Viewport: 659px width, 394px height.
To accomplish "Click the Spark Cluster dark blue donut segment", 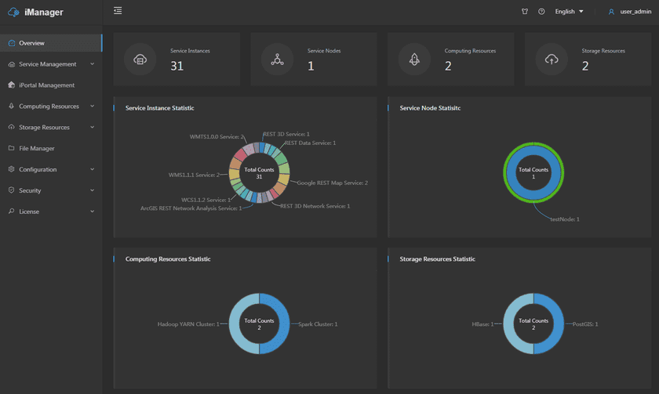I will pyautogui.click(x=283, y=324).
